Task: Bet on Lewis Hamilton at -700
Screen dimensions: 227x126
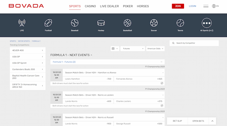Action: 88,79
